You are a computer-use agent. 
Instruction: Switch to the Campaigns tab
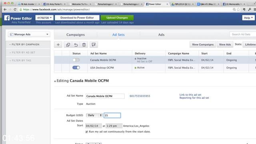coord(76,35)
